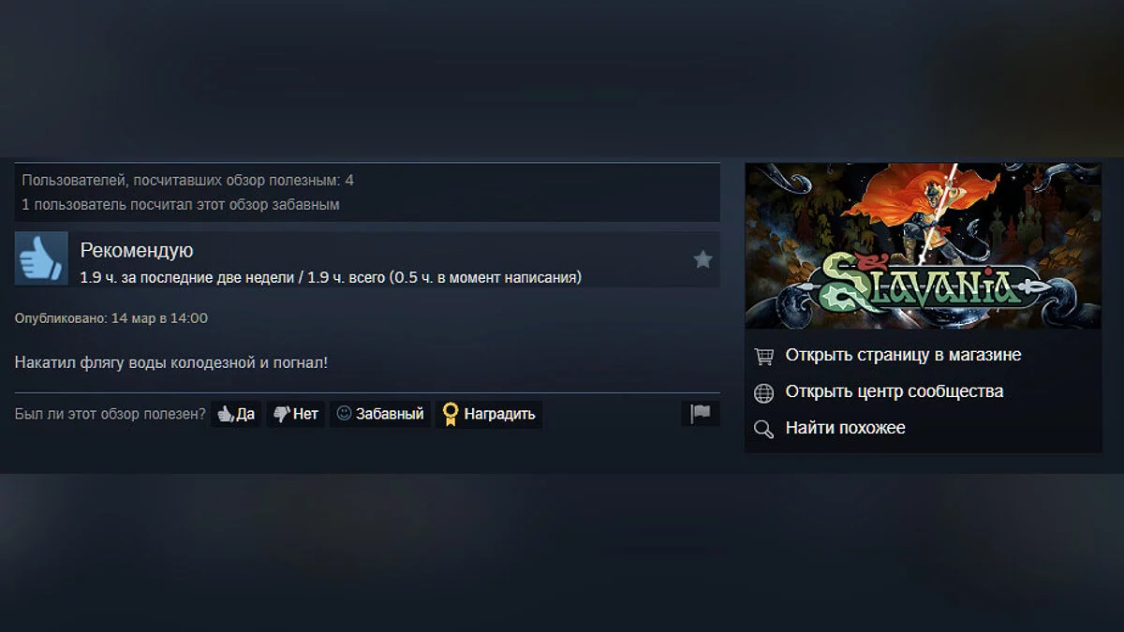Click the thumbs-up recommendation icon
This screenshot has height=632, width=1124.
click(x=41, y=258)
